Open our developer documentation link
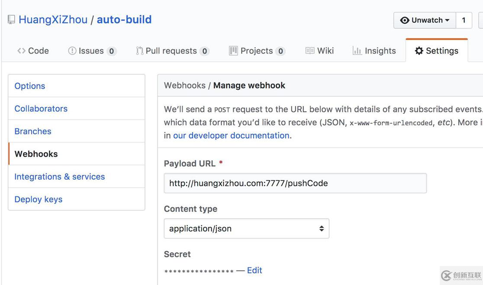Screen dimensions: 483x285 coord(231,136)
